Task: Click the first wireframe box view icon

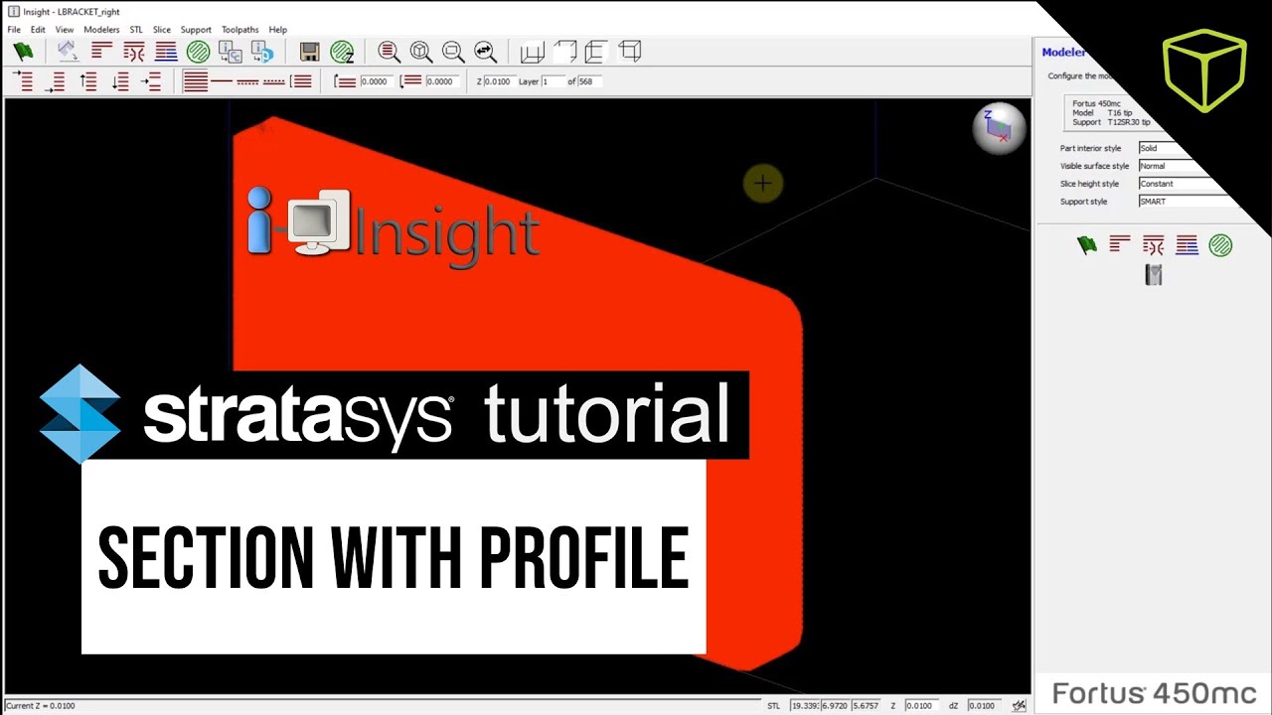Action: point(533,52)
